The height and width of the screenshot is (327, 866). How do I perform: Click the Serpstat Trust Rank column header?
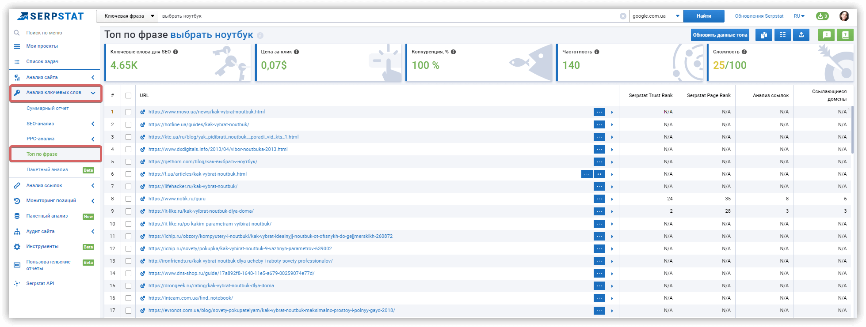(x=650, y=96)
